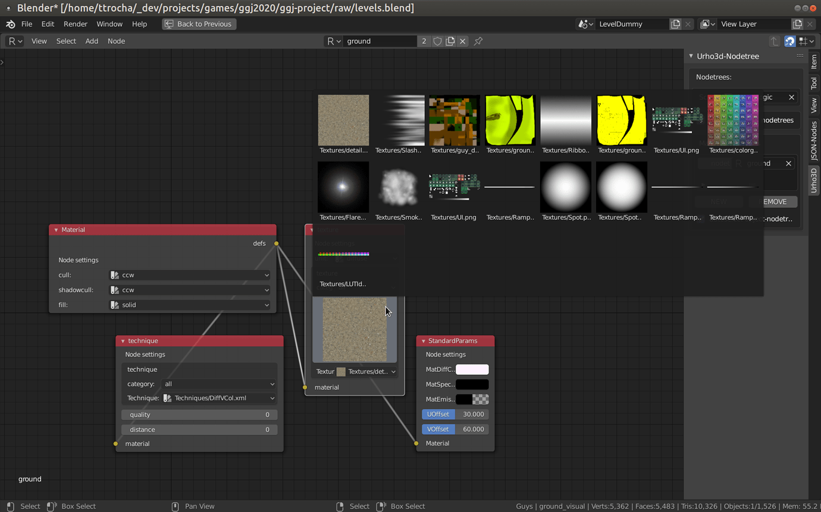Open MatEmis color swatch
Viewport: 821px width, 512px height.
(472, 399)
